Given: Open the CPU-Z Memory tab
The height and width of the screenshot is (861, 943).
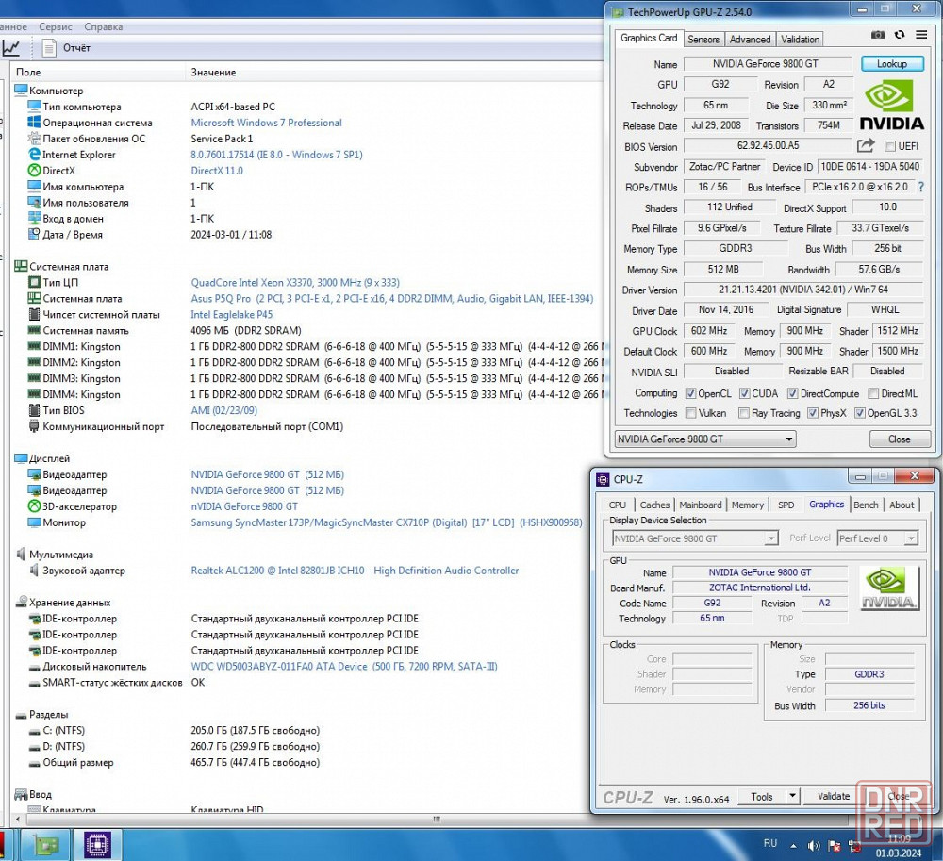Looking at the screenshot, I should point(748,505).
